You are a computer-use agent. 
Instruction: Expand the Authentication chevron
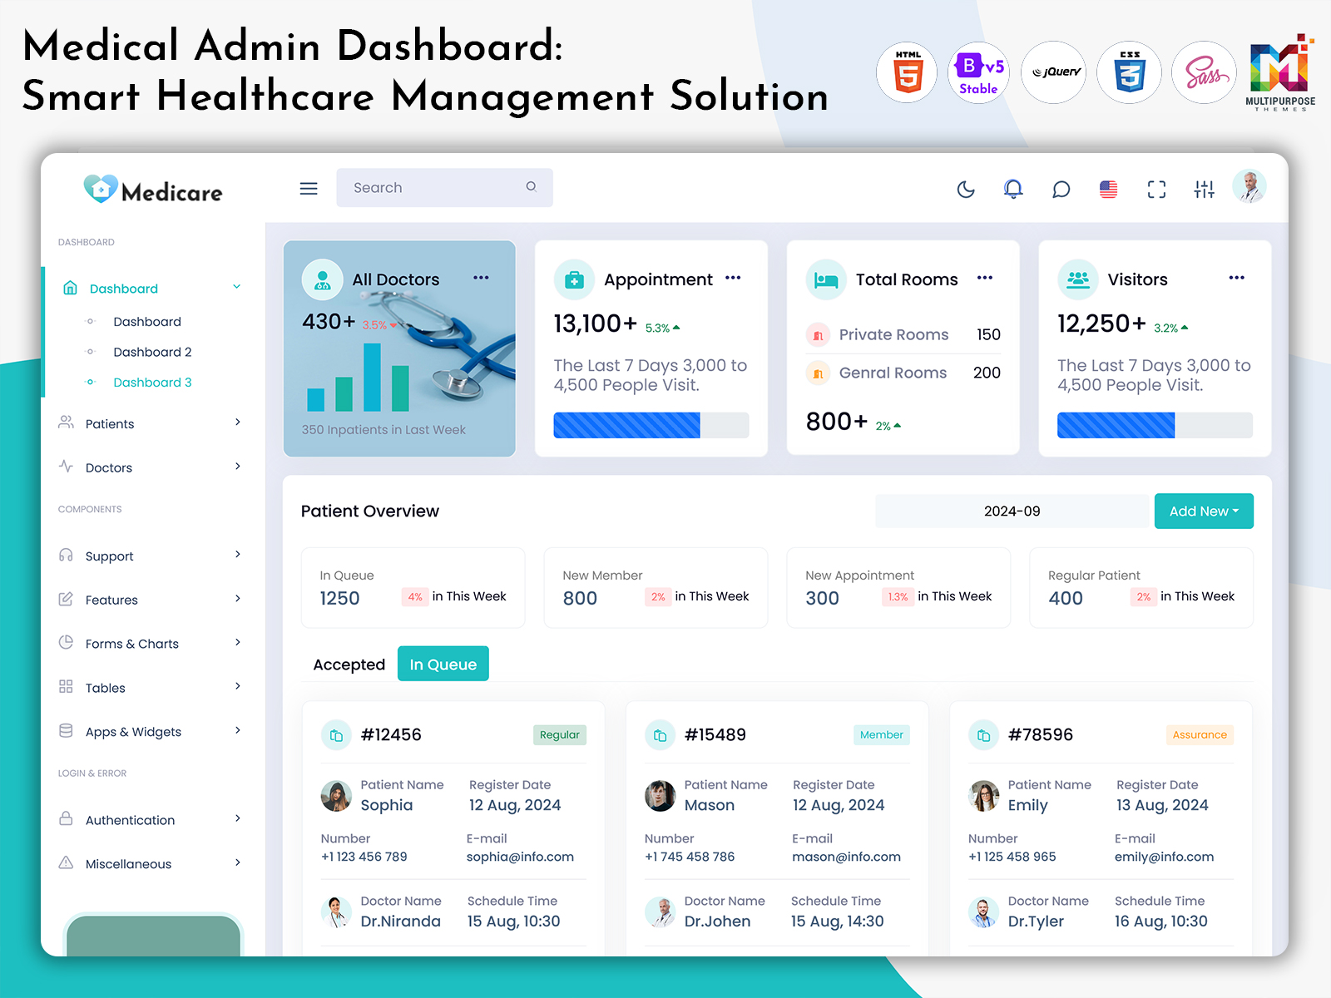coord(237,818)
